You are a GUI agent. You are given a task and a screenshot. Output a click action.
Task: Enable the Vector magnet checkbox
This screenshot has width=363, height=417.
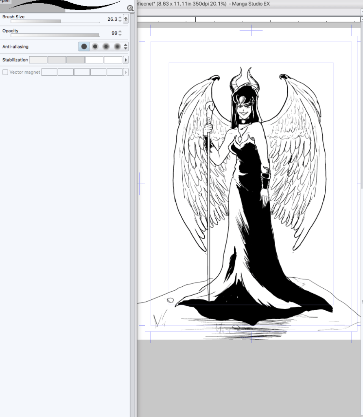point(5,72)
